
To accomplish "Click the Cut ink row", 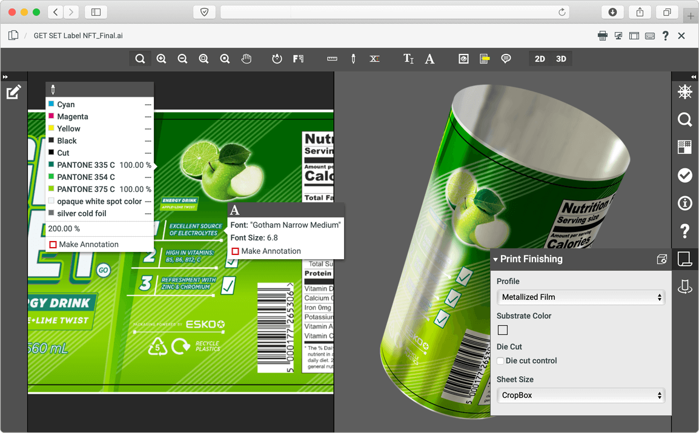I will click(x=100, y=153).
